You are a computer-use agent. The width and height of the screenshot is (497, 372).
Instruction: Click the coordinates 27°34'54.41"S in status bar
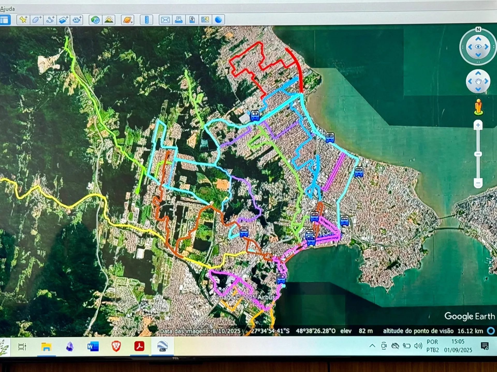pyautogui.click(x=270, y=331)
